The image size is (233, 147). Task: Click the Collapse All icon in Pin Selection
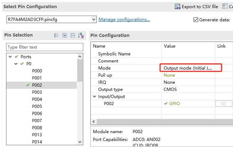coord(73,36)
